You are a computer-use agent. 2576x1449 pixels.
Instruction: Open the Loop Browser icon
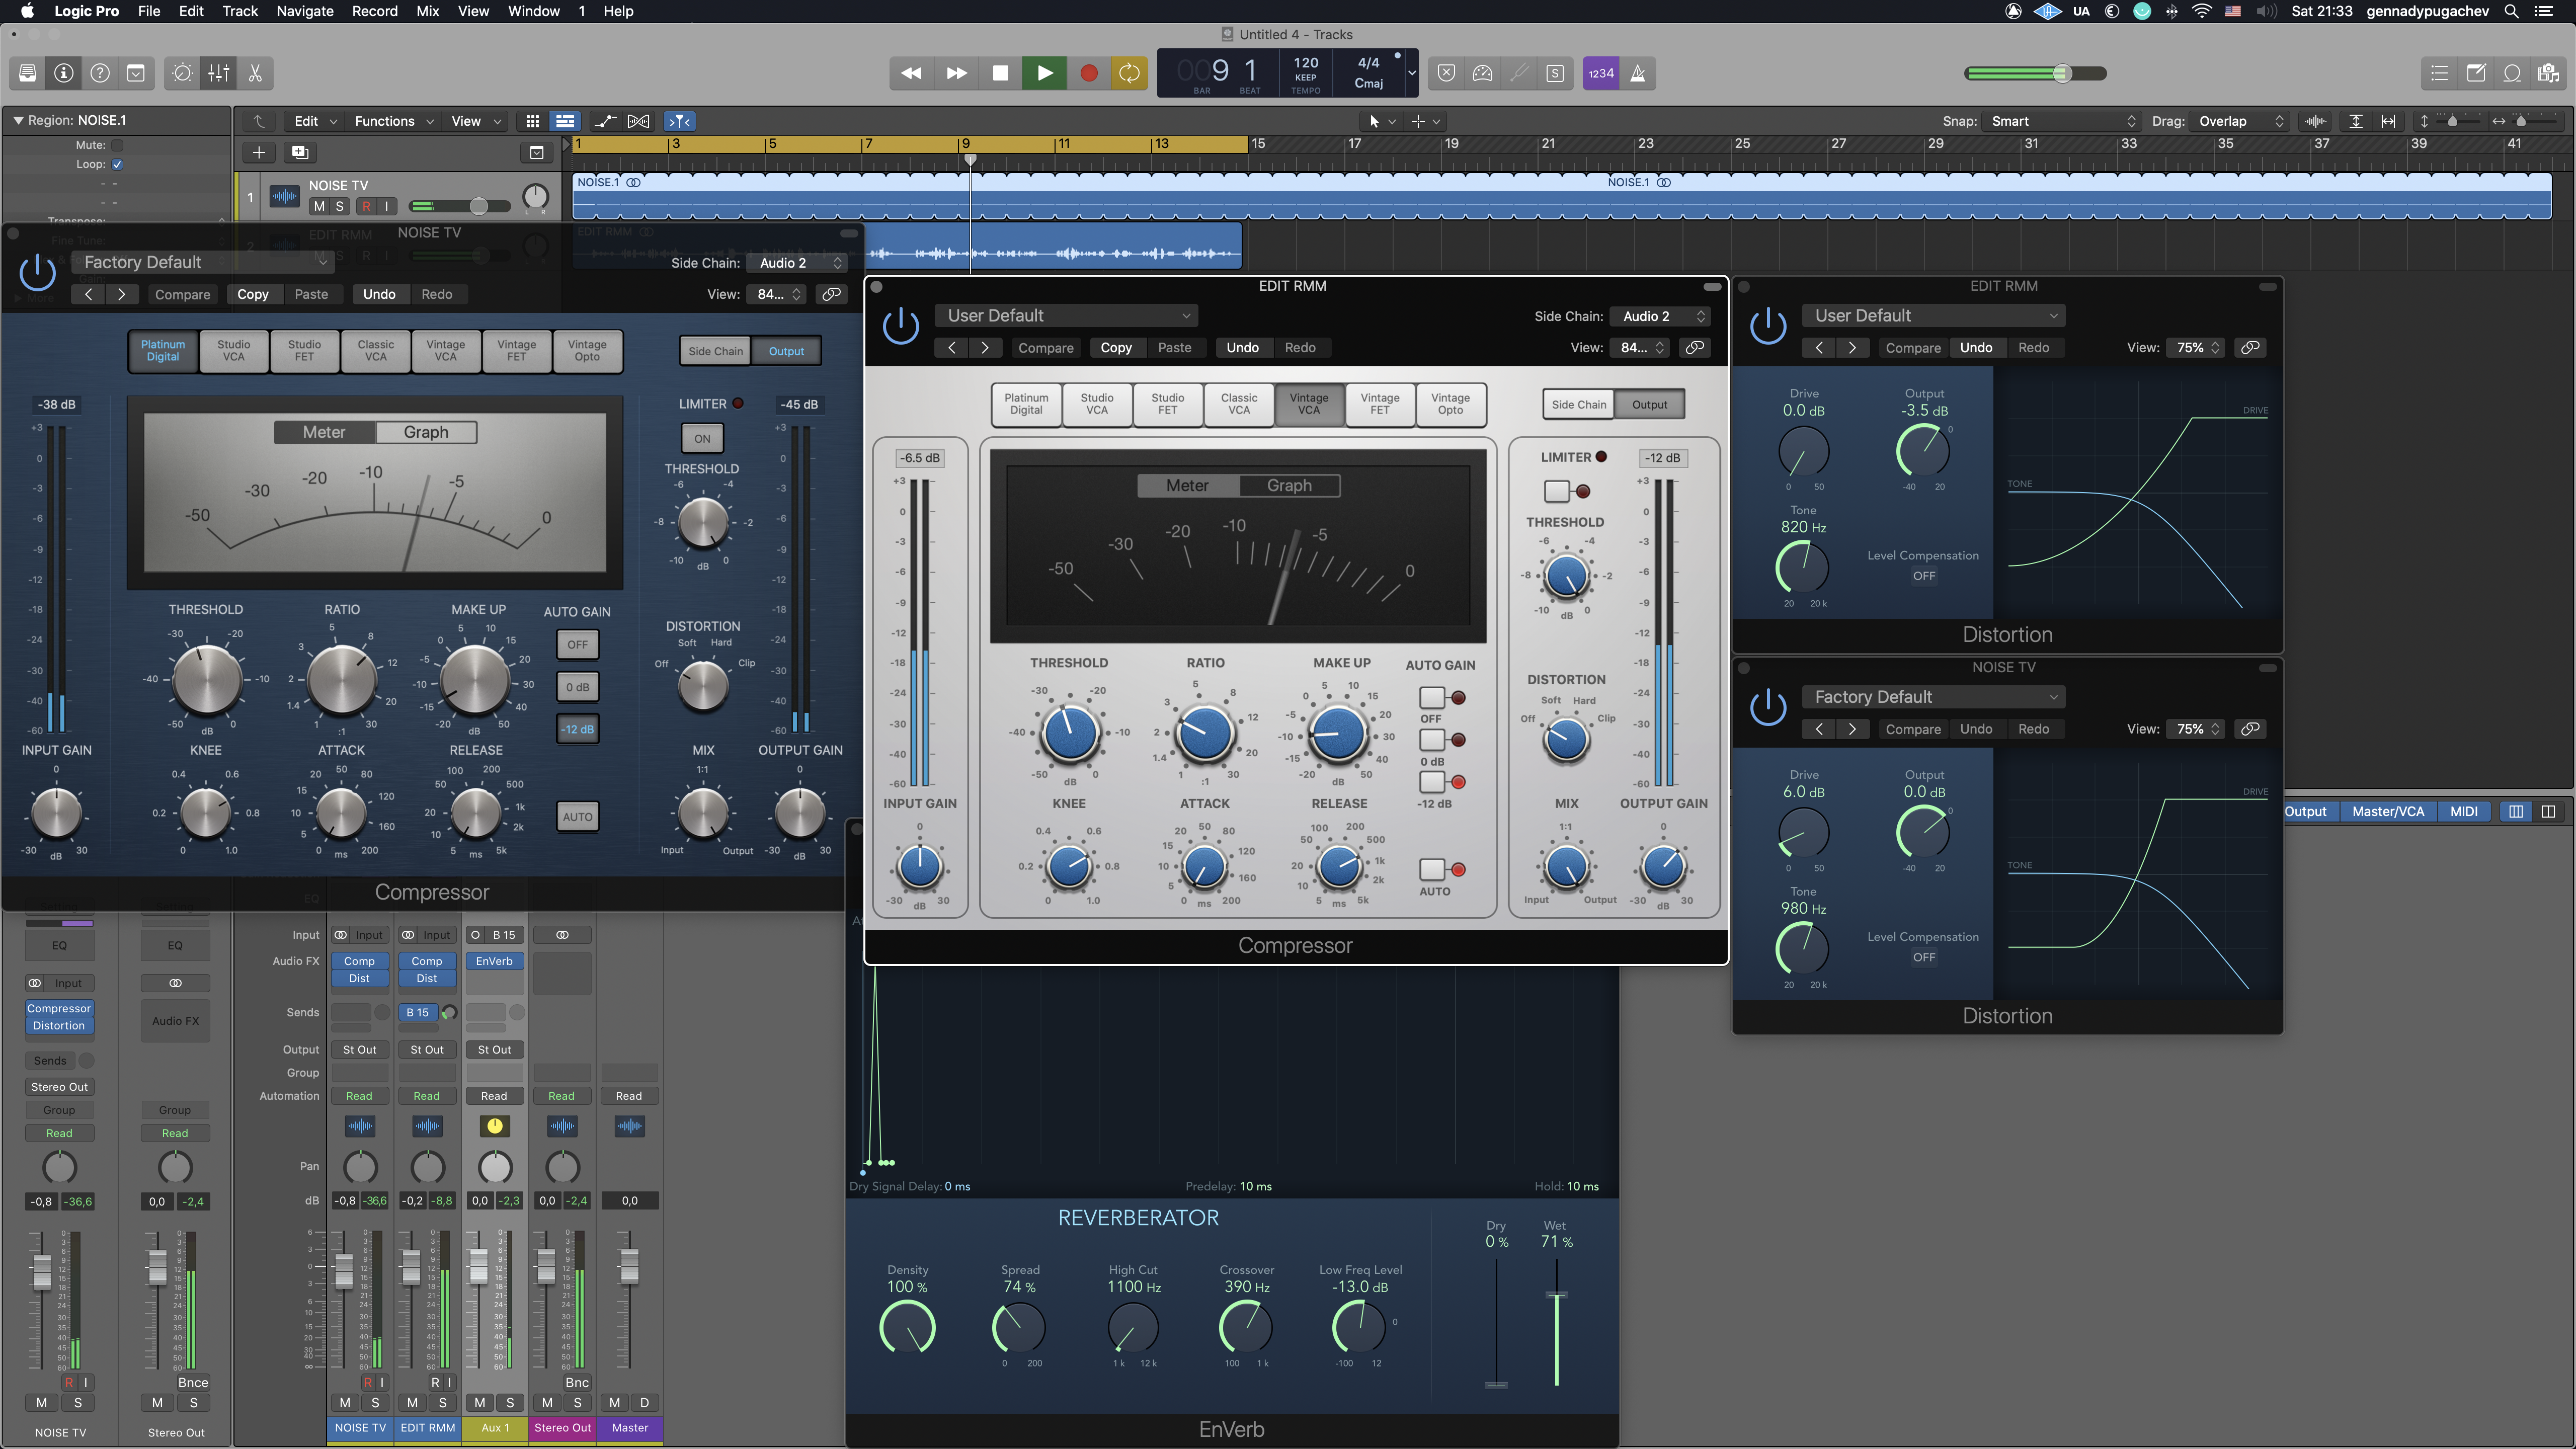(2512, 73)
